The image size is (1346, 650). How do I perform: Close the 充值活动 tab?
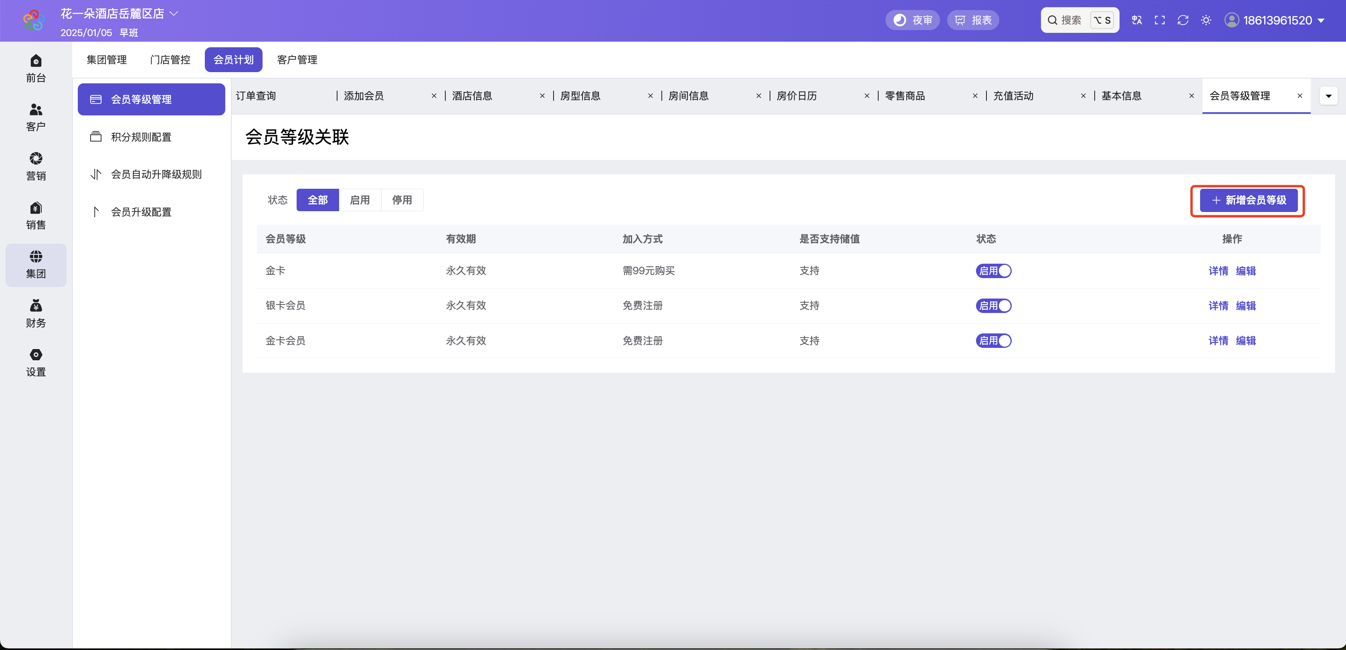point(1083,96)
